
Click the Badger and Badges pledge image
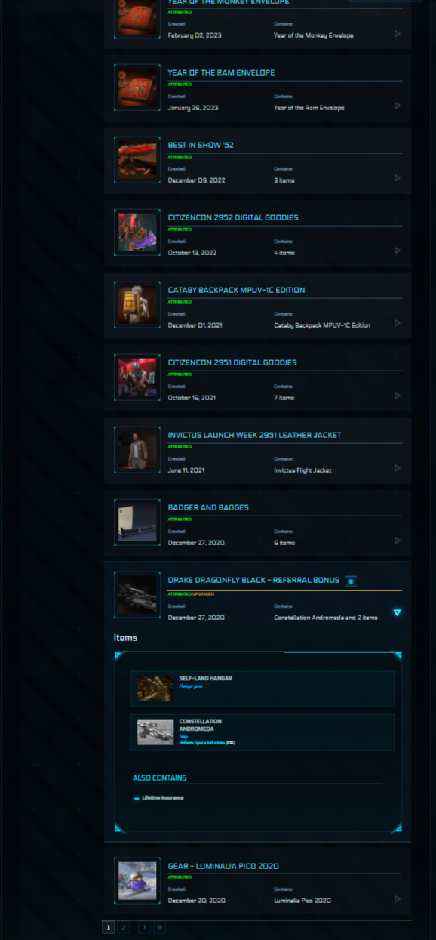137,522
